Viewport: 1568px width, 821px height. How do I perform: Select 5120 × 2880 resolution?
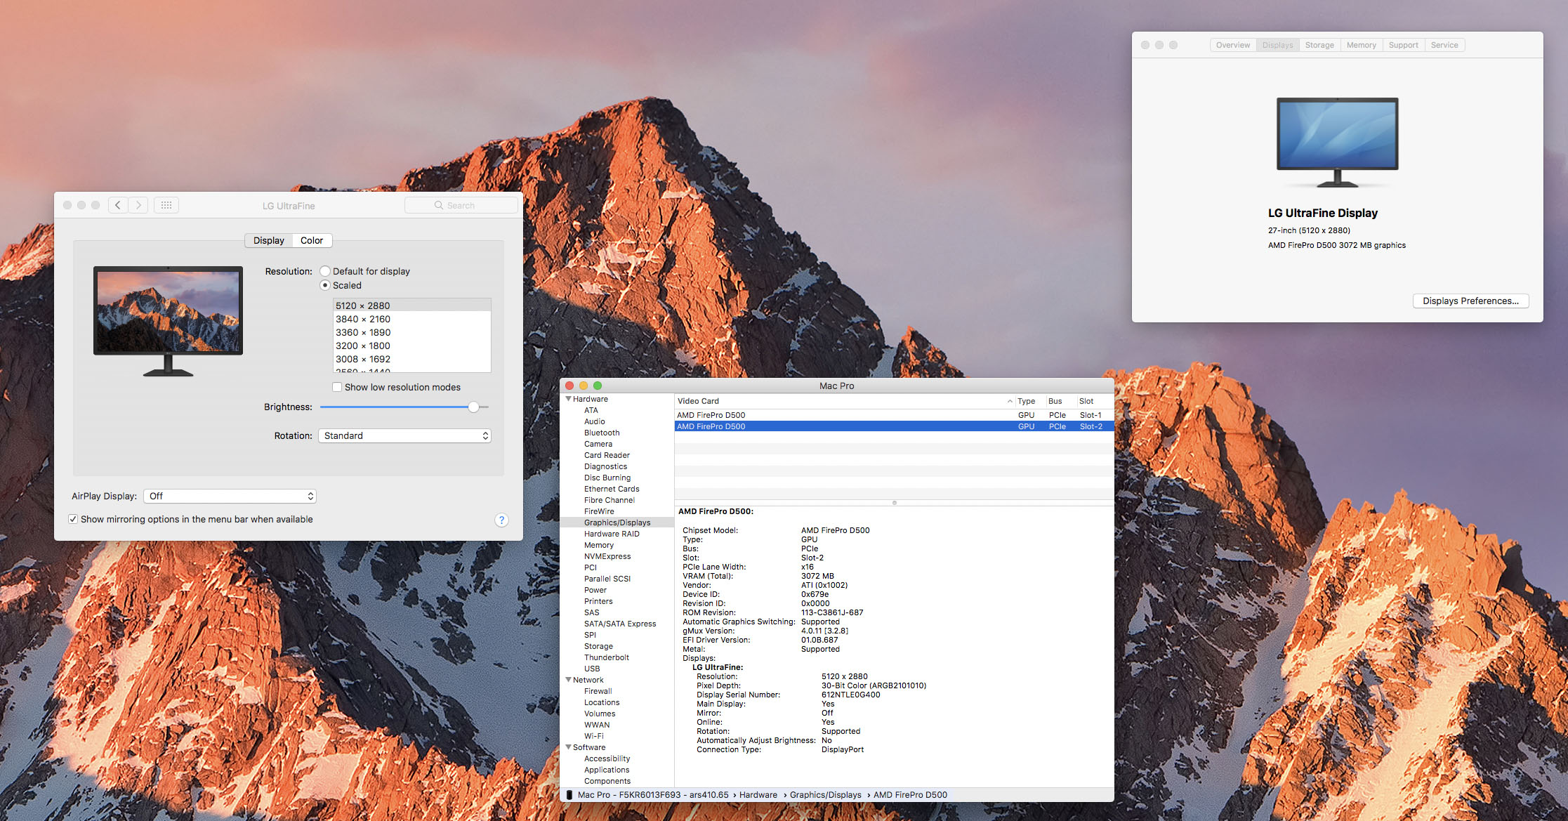411,306
